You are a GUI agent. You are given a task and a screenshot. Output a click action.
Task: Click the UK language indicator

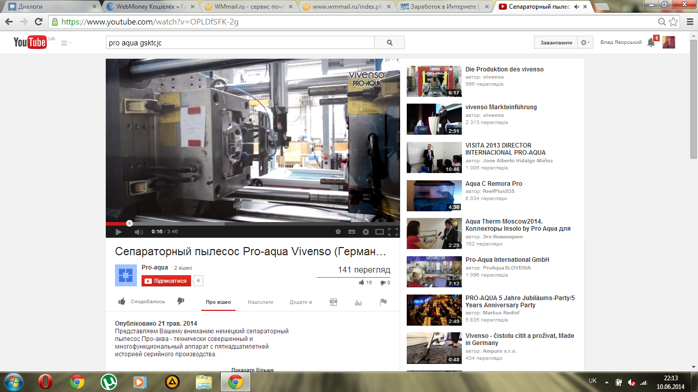pyautogui.click(x=593, y=381)
